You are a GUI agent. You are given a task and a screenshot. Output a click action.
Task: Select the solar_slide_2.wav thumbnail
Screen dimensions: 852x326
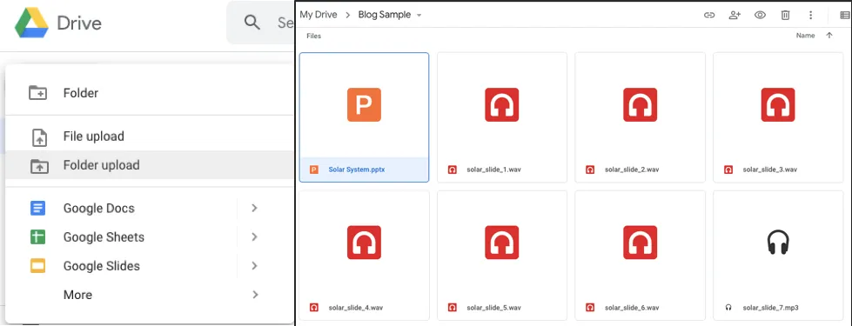click(x=640, y=104)
